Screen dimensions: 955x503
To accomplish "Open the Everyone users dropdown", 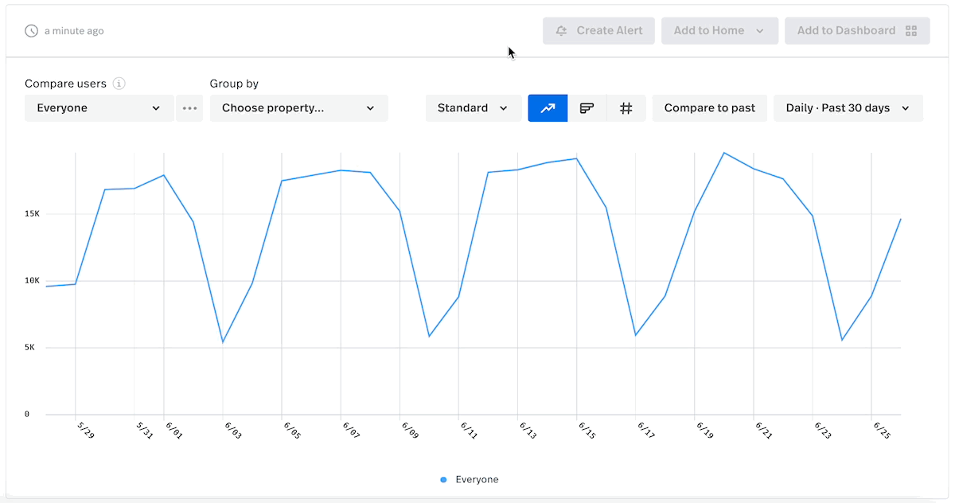I will click(99, 108).
